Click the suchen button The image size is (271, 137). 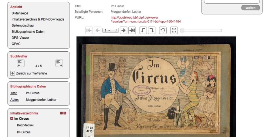click(x=251, y=7)
